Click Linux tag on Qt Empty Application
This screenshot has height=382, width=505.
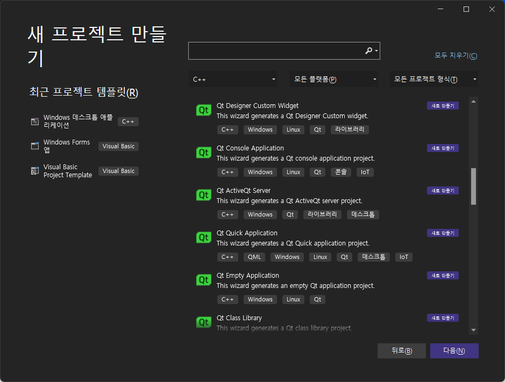(293, 299)
